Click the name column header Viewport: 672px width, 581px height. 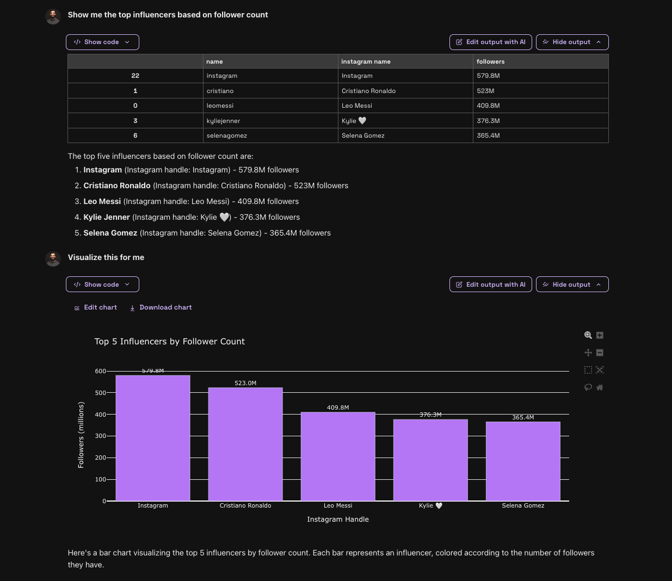click(x=214, y=61)
